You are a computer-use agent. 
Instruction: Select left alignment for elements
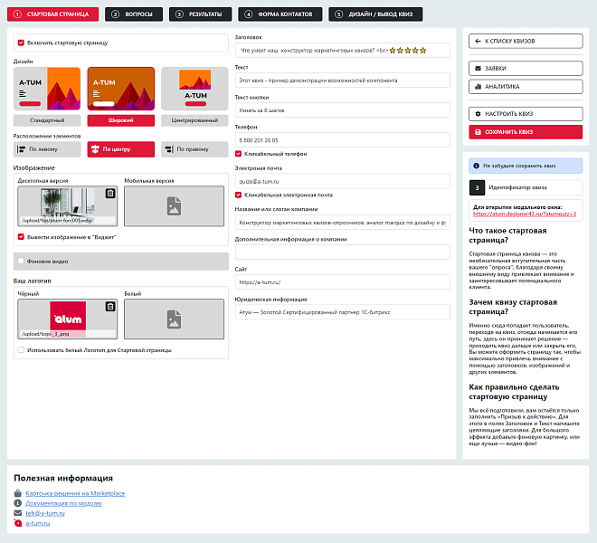47,149
